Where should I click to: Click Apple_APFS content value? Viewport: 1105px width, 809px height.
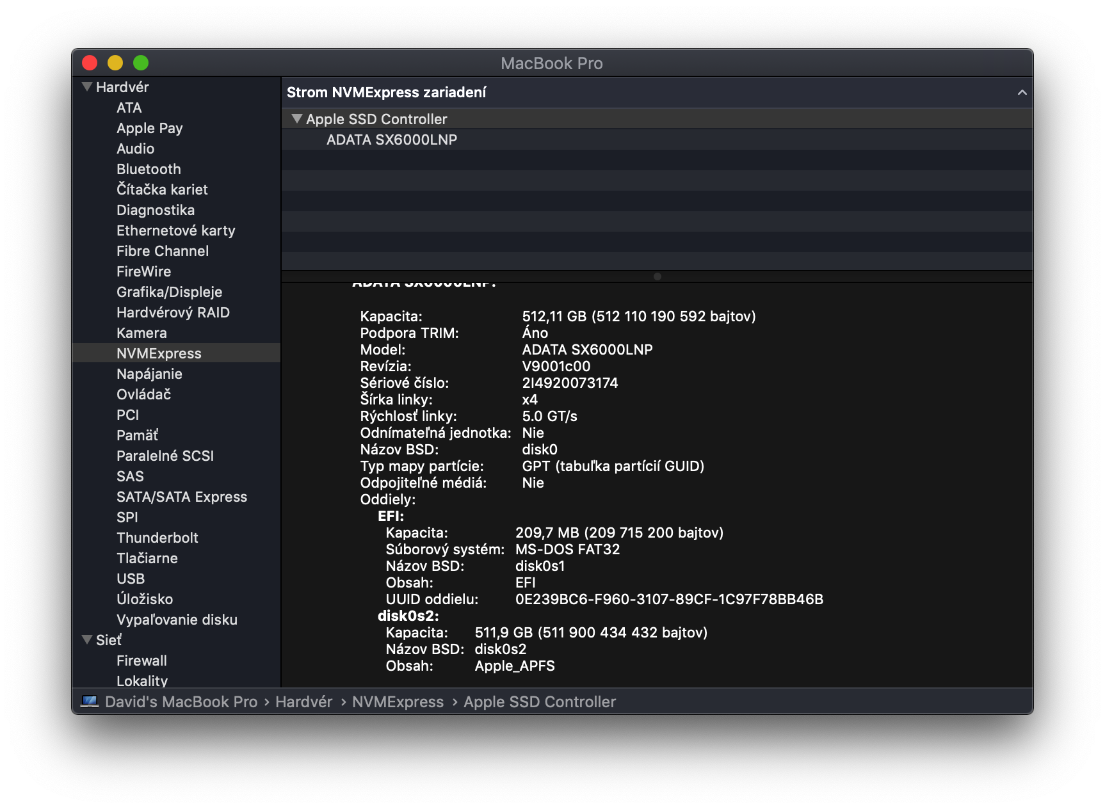pos(515,666)
